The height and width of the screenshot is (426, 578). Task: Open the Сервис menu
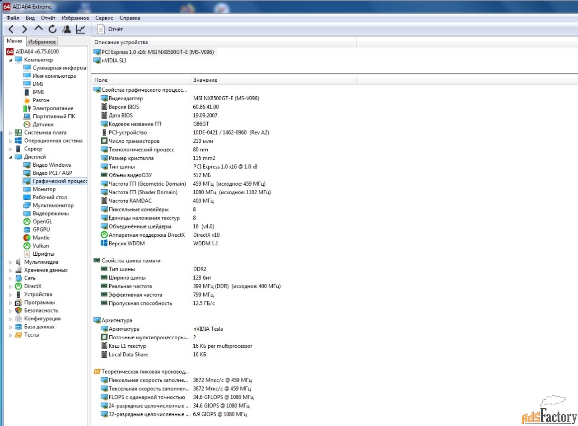(x=104, y=18)
